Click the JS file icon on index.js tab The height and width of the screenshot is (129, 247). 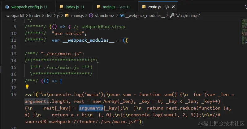click(61, 7)
